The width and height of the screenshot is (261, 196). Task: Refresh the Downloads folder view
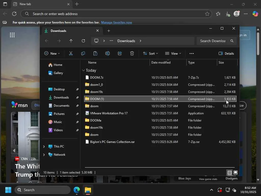83,41
